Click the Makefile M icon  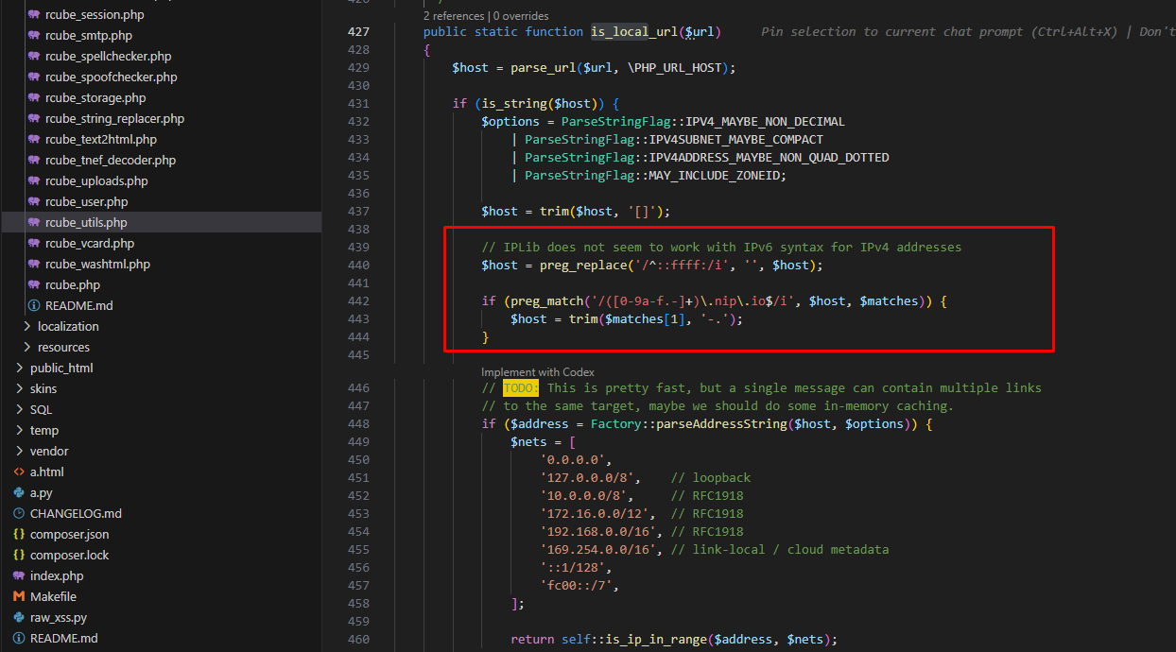click(19, 597)
